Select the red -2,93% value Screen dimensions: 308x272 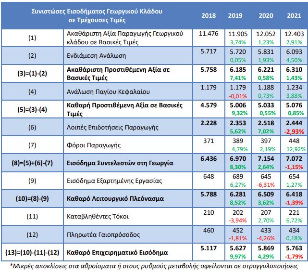click(x=294, y=131)
